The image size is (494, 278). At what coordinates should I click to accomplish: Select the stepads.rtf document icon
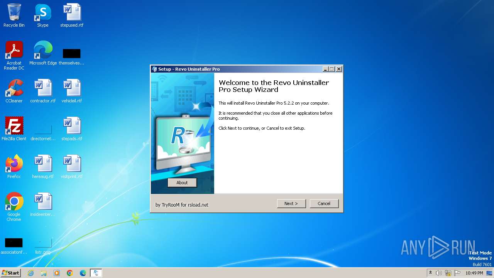pos(72,129)
